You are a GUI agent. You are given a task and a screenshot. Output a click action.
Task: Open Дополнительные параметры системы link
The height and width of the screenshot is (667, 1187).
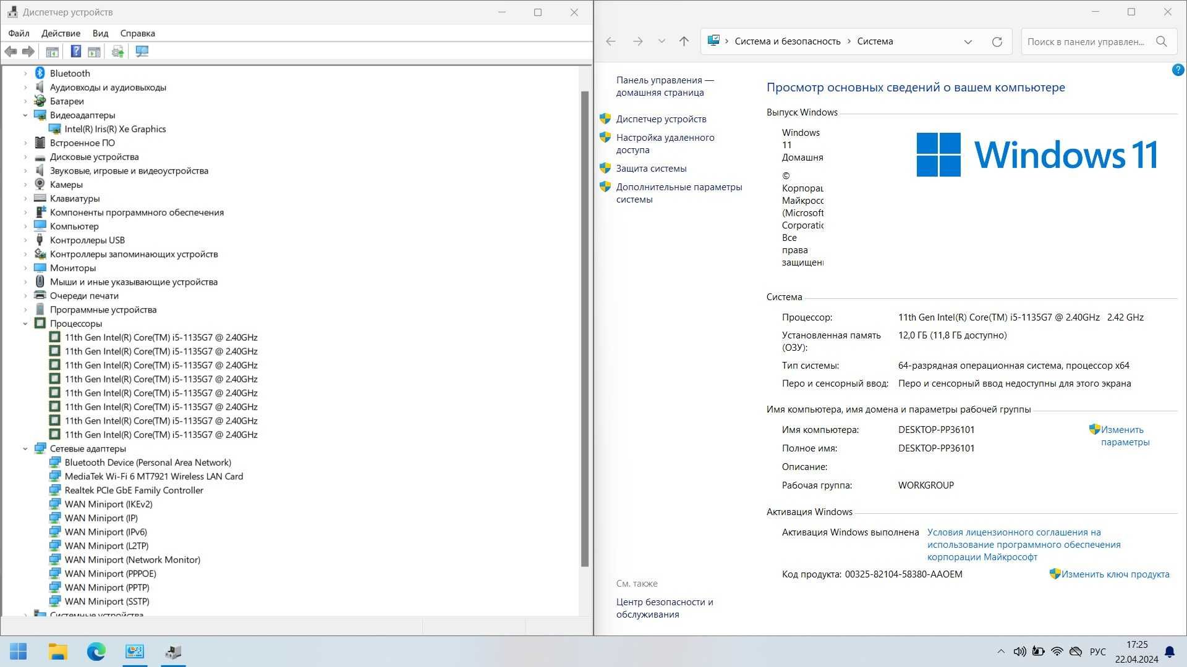coord(679,193)
